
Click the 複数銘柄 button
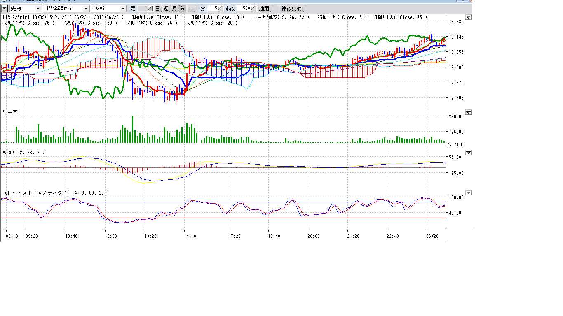tap(291, 8)
